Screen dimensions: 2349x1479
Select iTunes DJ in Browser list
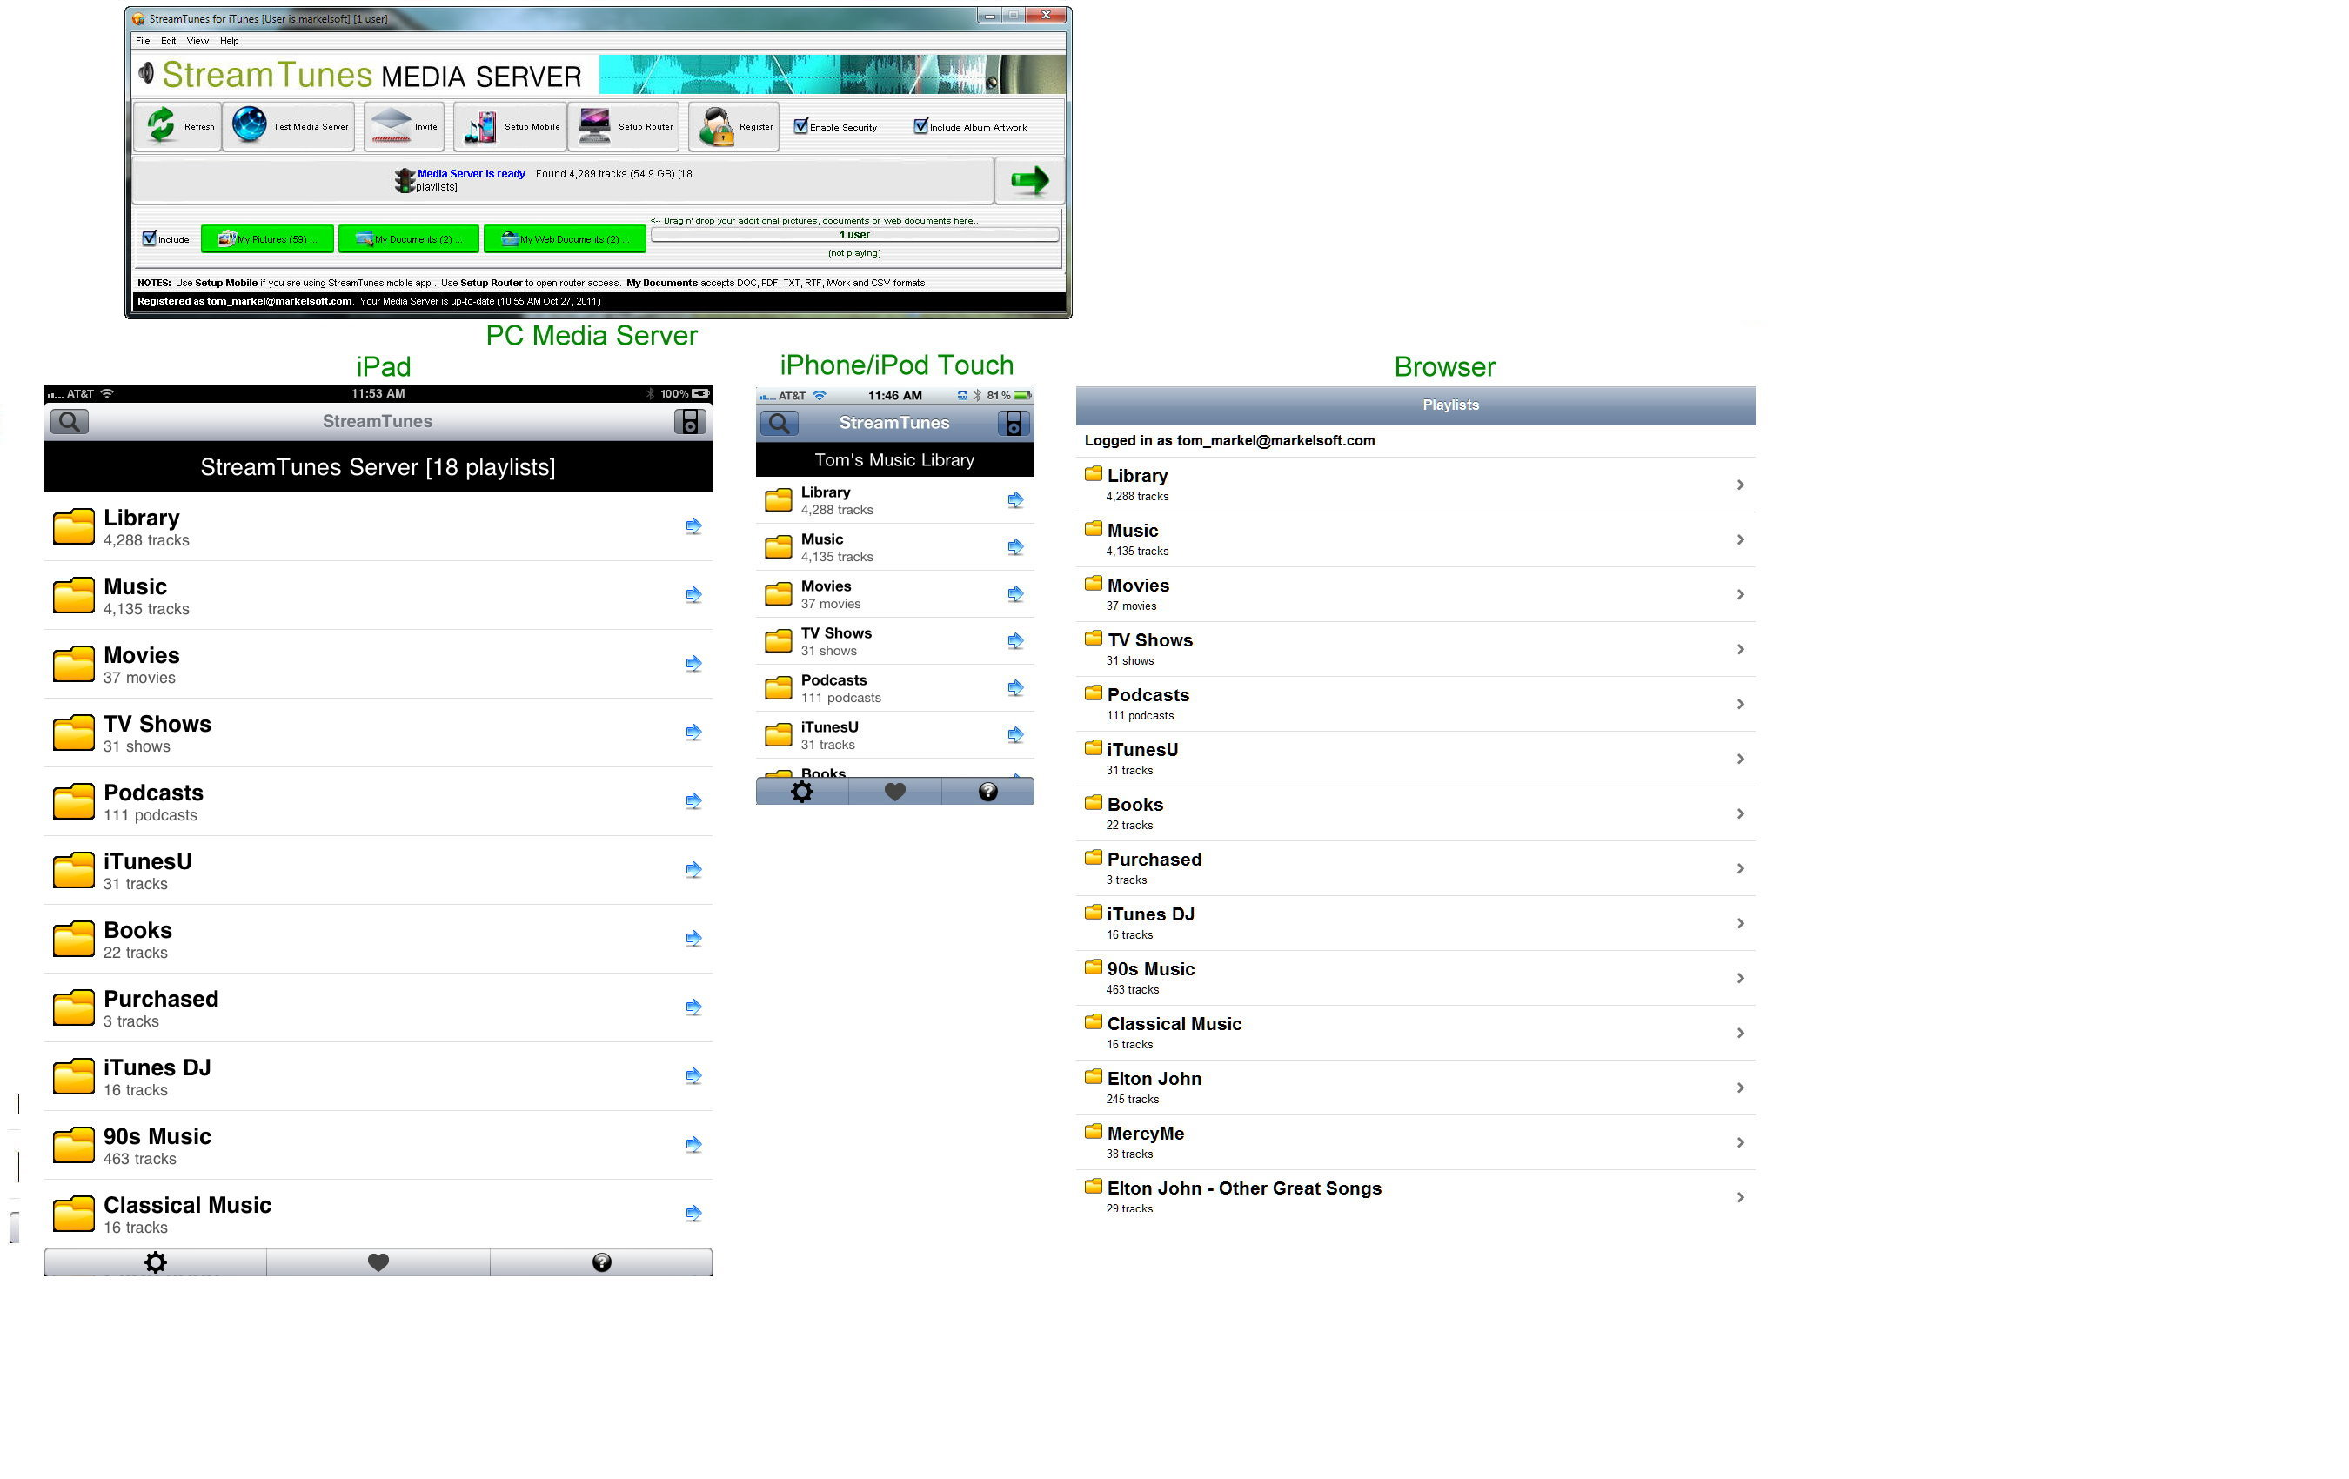[x=1415, y=923]
